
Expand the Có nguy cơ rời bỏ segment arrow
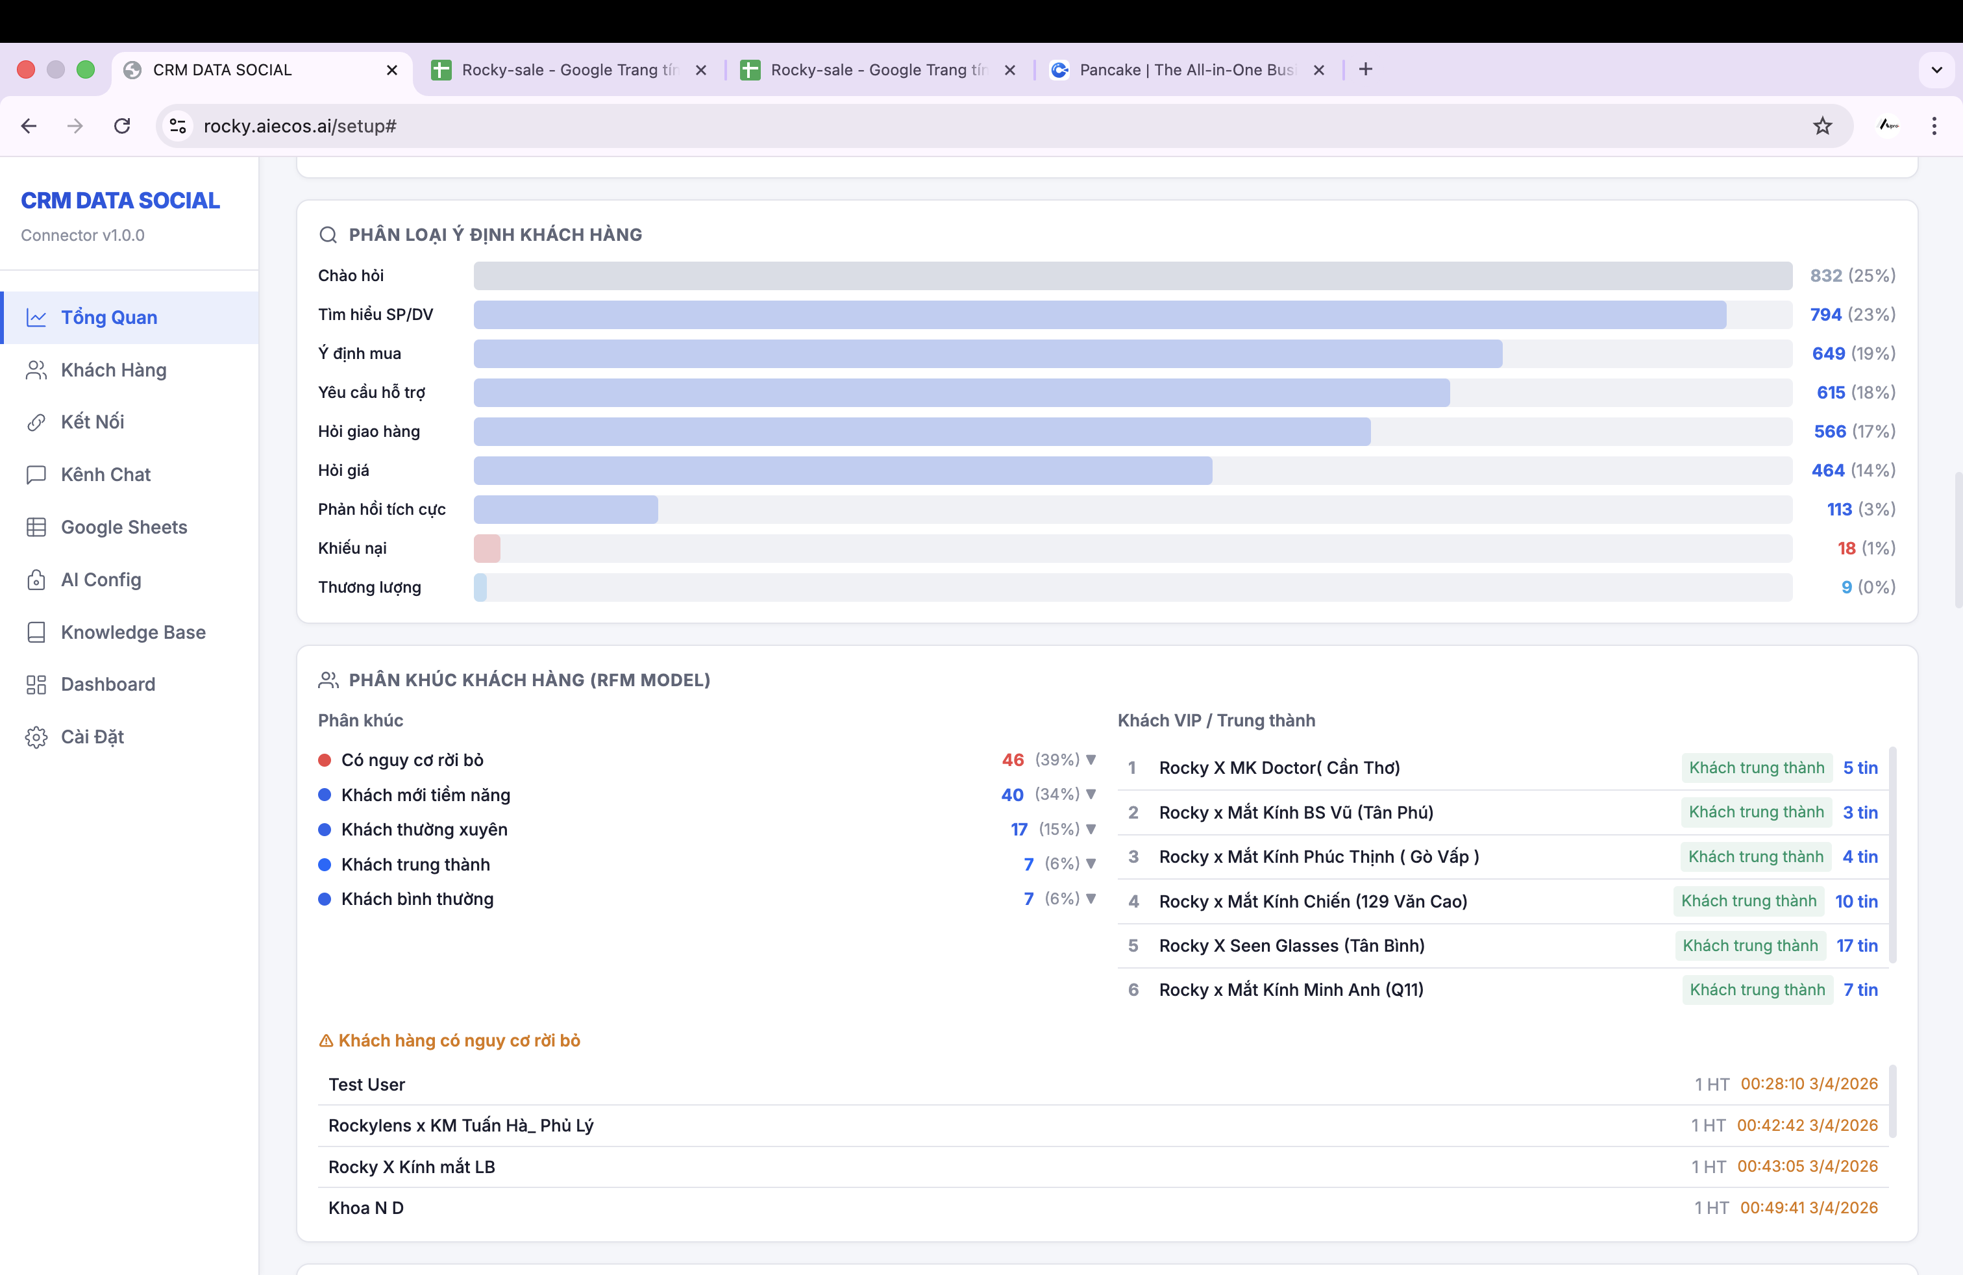click(x=1091, y=760)
